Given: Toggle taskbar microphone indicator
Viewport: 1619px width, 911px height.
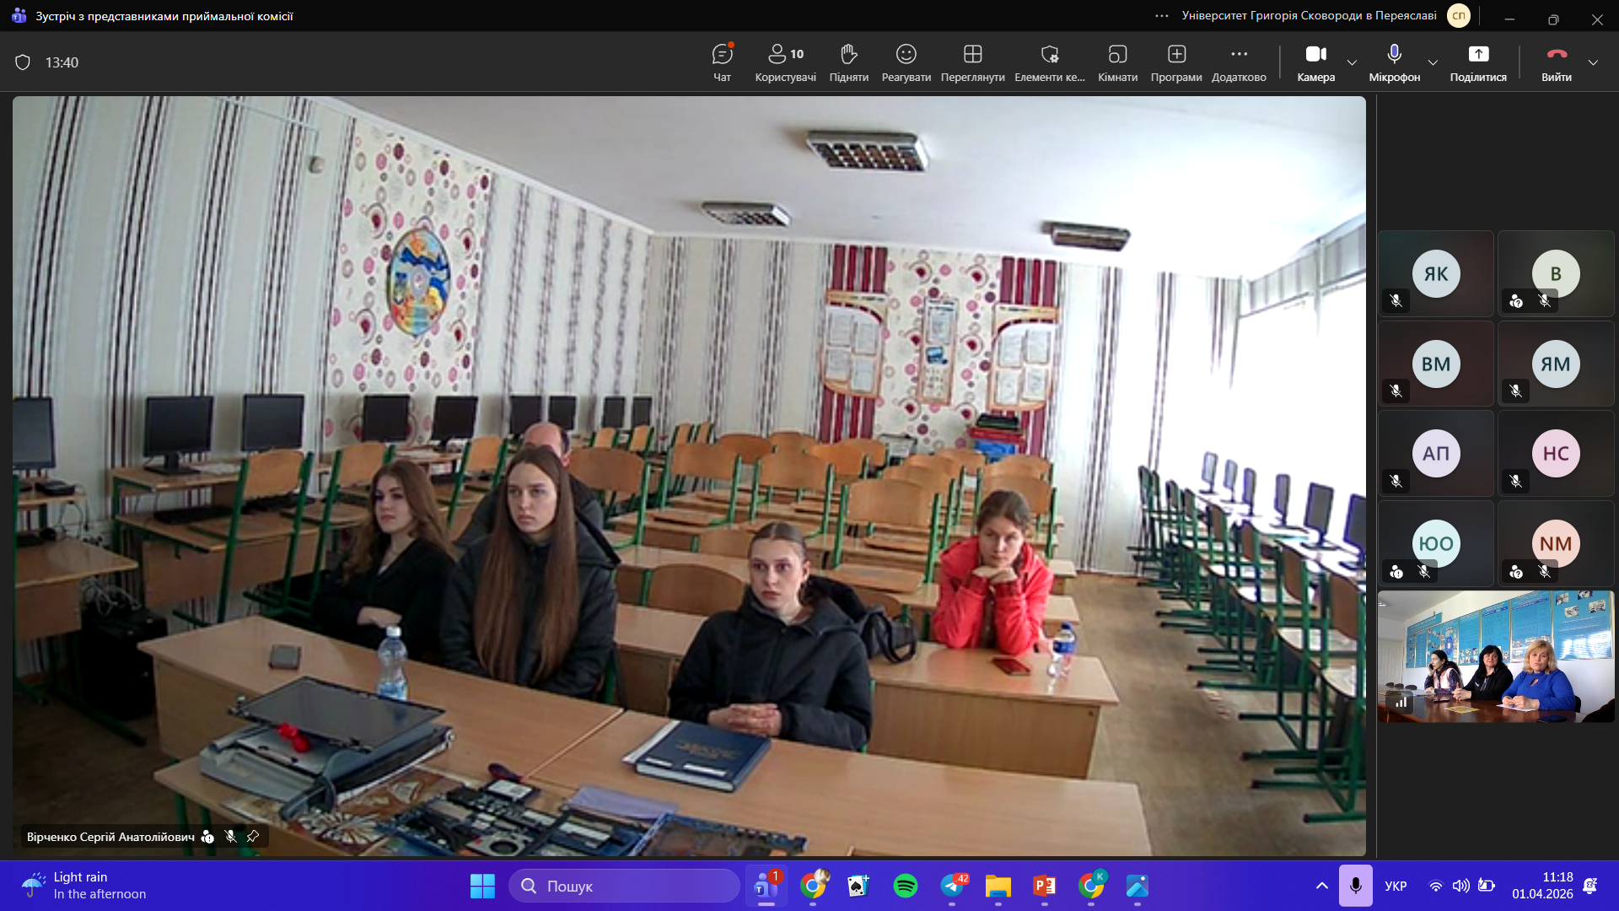Looking at the screenshot, I should [x=1355, y=886].
